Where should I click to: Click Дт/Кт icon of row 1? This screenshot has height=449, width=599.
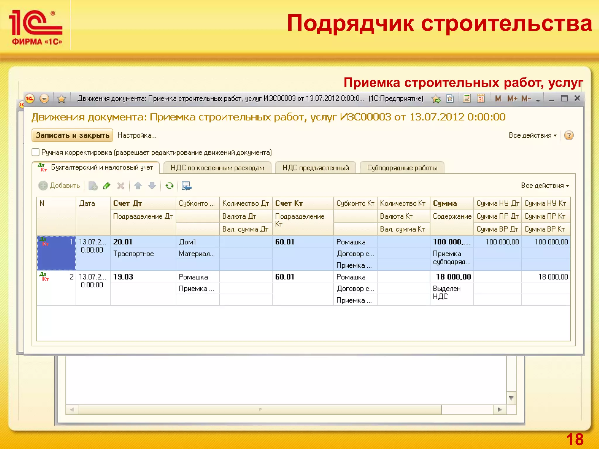pos(44,241)
